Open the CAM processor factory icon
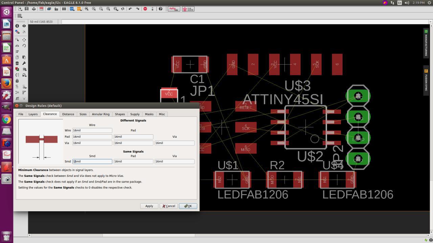433x243 pixels. pyautogui.click(x=56, y=9)
